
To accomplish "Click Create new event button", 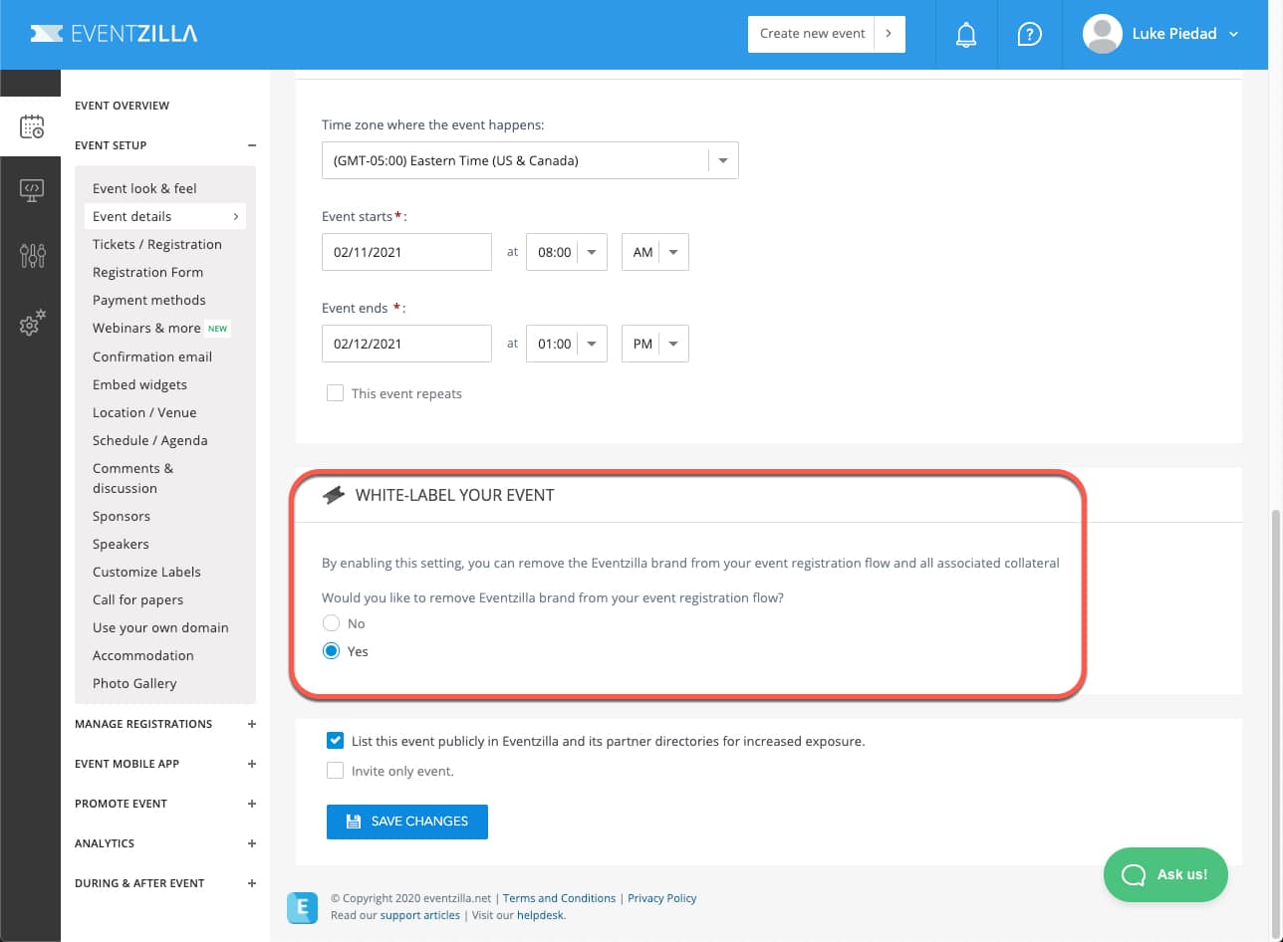I will pos(812,34).
